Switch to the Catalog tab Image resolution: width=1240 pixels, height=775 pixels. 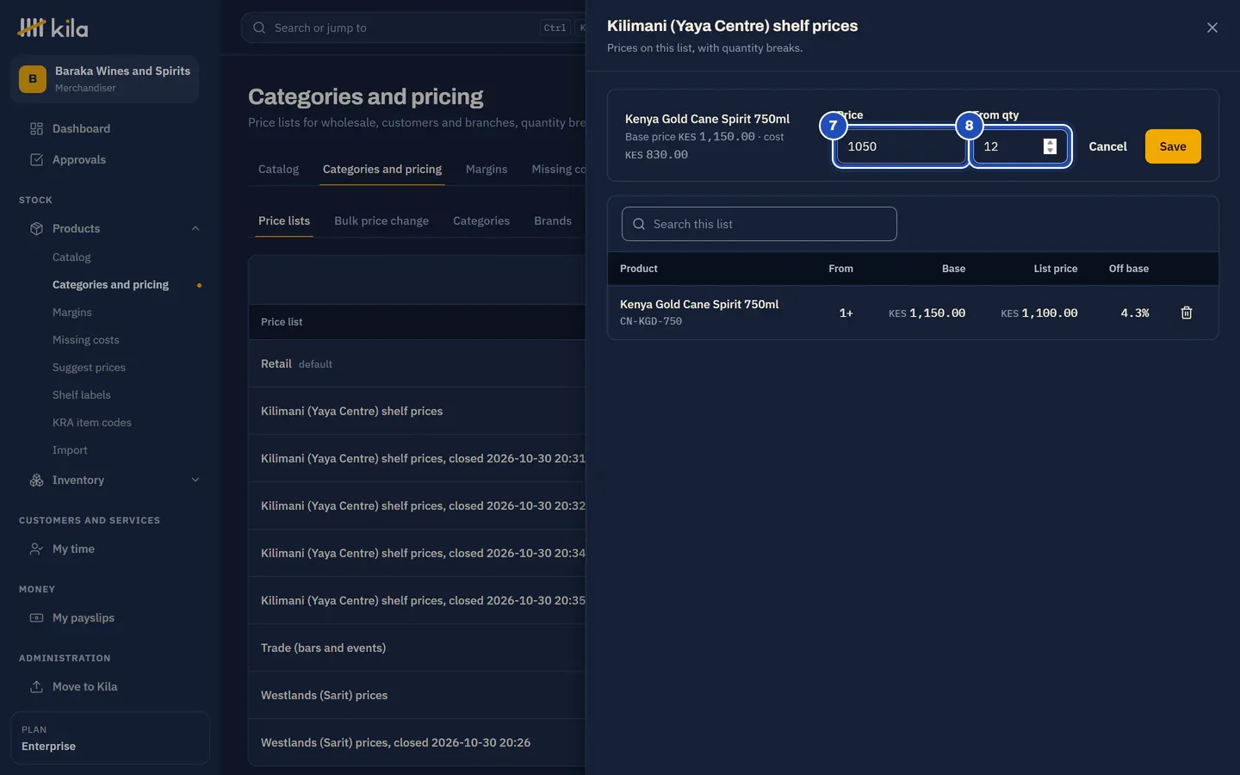pyautogui.click(x=278, y=170)
